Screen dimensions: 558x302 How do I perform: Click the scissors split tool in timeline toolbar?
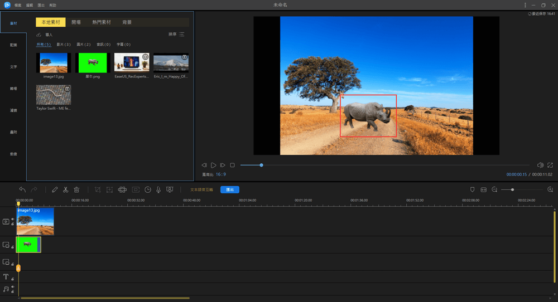[x=65, y=189]
